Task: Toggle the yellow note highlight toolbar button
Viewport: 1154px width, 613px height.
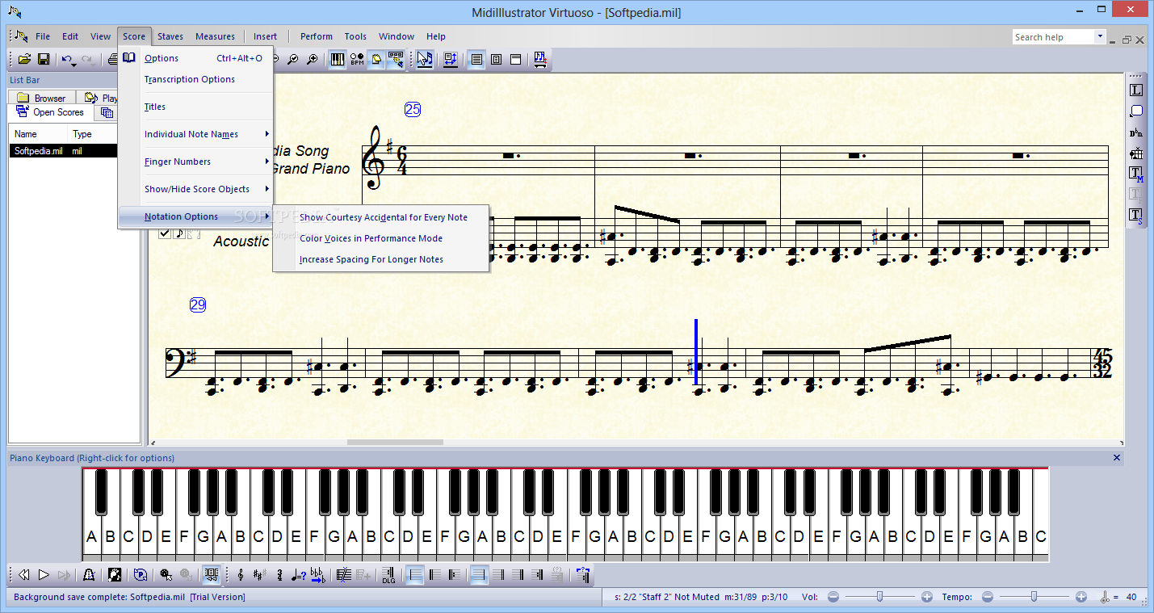Action: coord(376,59)
